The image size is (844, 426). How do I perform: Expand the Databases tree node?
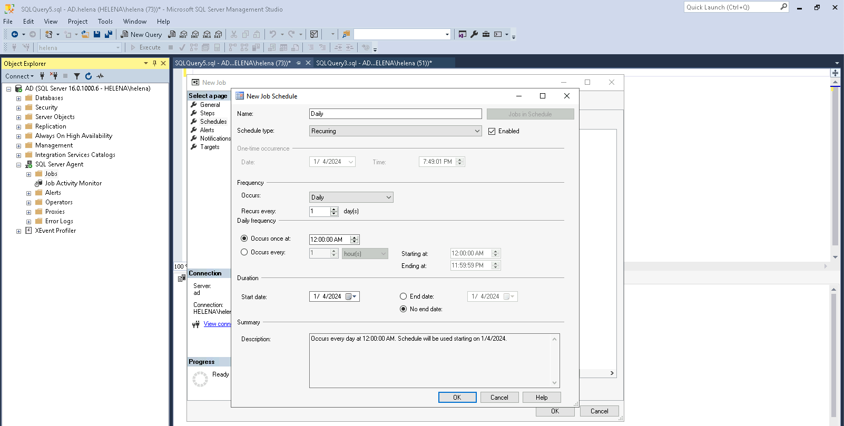pos(19,98)
